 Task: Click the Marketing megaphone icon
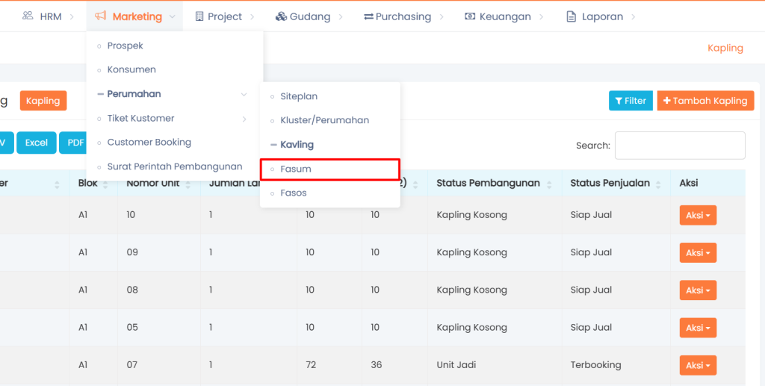click(100, 16)
